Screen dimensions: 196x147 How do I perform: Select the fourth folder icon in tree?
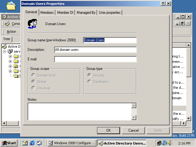pos(16,71)
